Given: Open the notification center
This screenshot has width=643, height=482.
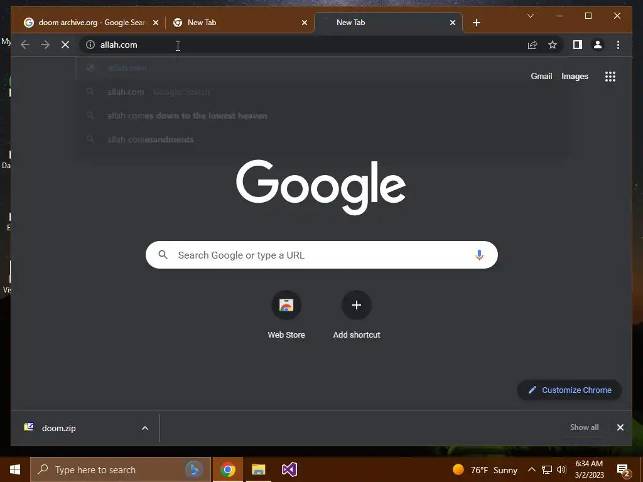Looking at the screenshot, I should point(624,470).
